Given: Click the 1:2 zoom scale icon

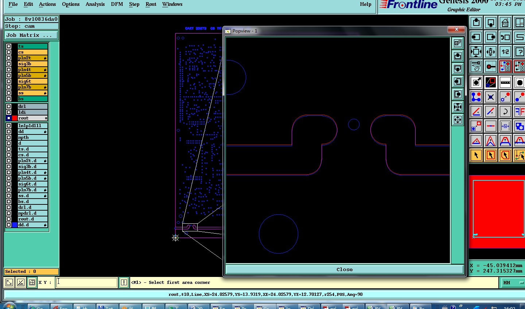Looking at the screenshot, I should pos(505,52).
